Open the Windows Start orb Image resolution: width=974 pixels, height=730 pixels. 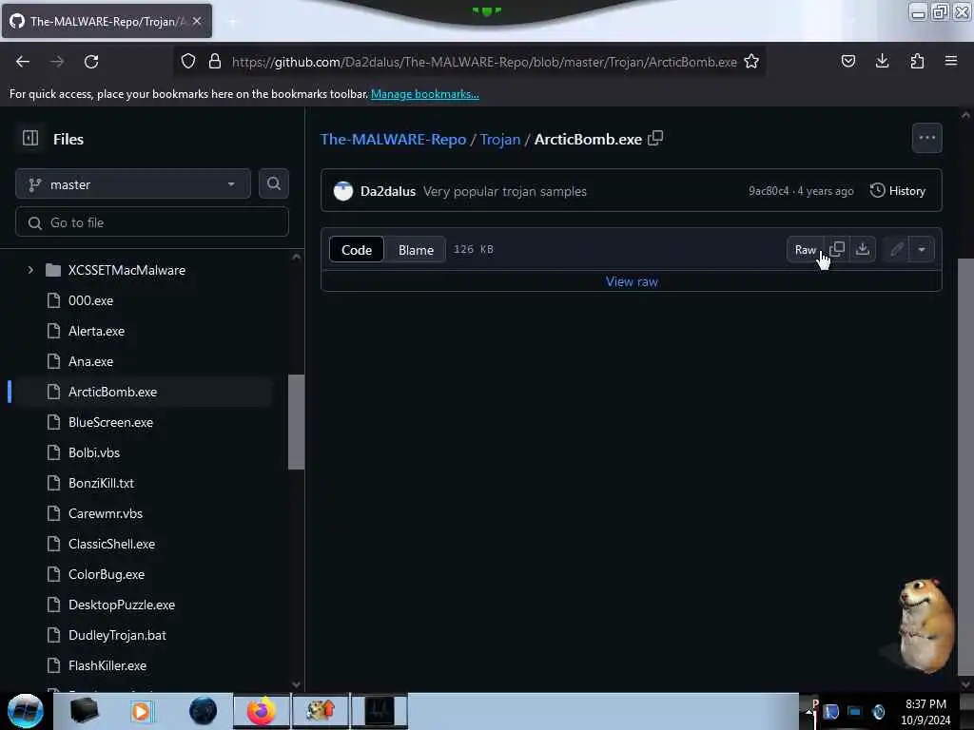tap(25, 711)
